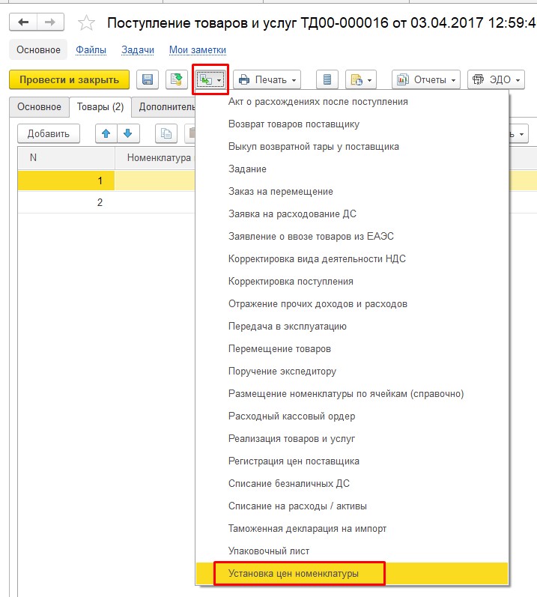This screenshot has width=537, height=597.
Task: Choose Корректировка поступления
Action: (352, 282)
